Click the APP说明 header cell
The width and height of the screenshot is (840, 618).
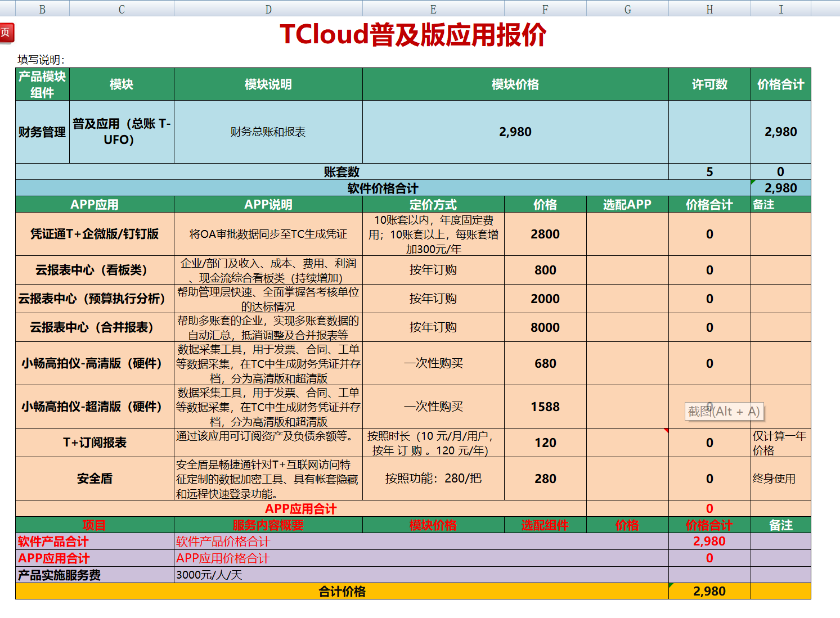[x=268, y=204]
